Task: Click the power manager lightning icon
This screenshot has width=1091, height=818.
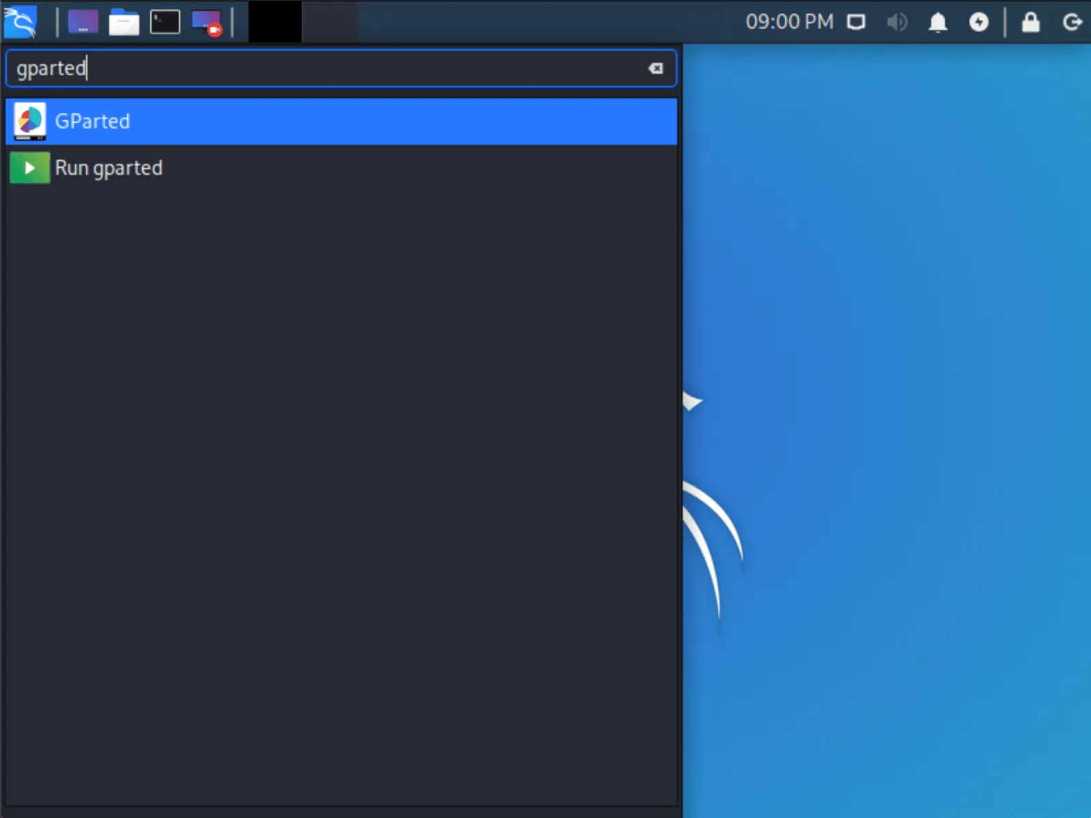Action: click(978, 22)
